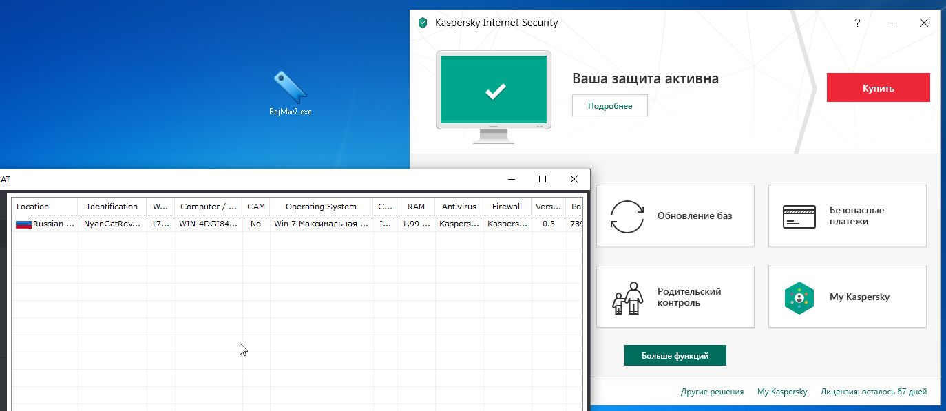Open Безопасные платежи tile
946x411 pixels.
pyautogui.click(x=848, y=215)
